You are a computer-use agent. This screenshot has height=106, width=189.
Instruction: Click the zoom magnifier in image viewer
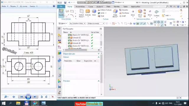pos(6,97)
